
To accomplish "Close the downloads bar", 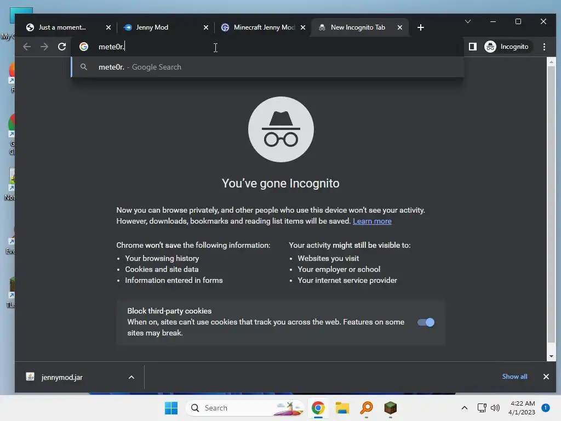I will pyautogui.click(x=546, y=377).
